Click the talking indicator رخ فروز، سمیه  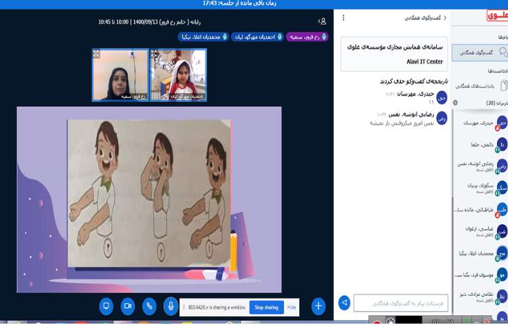tap(307, 37)
